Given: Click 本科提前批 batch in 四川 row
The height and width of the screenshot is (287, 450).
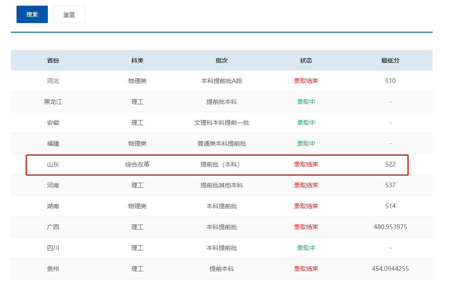Looking at the screenshot, I should [x=222, y=248].
